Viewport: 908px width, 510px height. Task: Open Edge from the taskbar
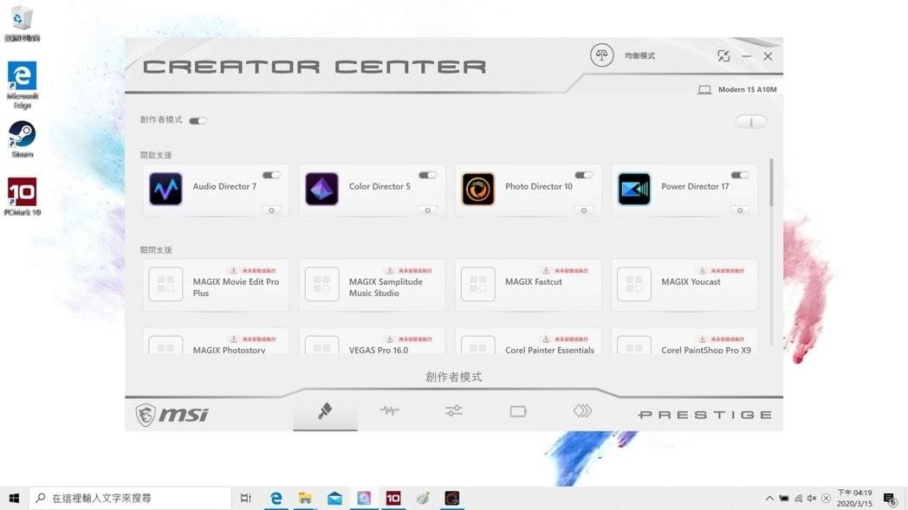(276, 498)
